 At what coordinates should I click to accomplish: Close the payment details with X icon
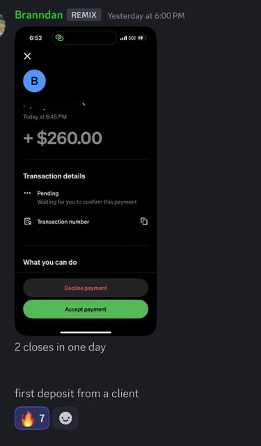27,56
